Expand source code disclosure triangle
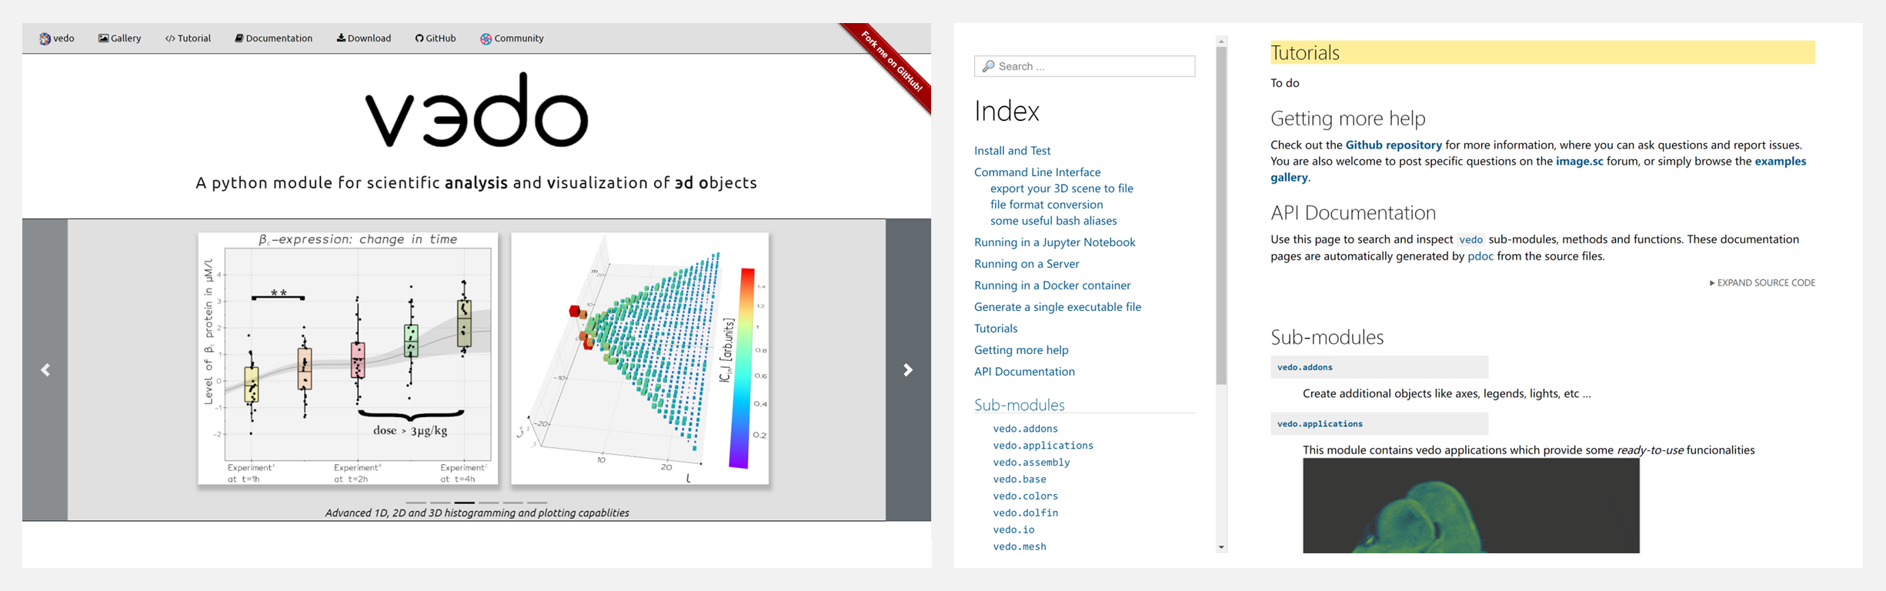This screenshot has height=591, width=1886. [1712, 283]
